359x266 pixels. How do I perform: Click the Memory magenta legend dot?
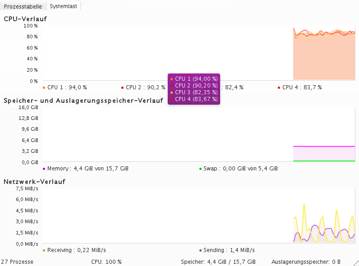44,169
